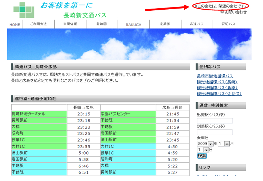Select the 岩国駅前 stop with 5:58

tap(39, 159)
